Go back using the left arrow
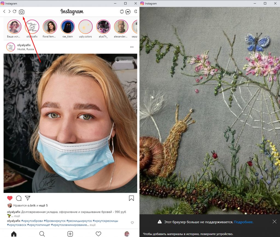 [4, 11]
